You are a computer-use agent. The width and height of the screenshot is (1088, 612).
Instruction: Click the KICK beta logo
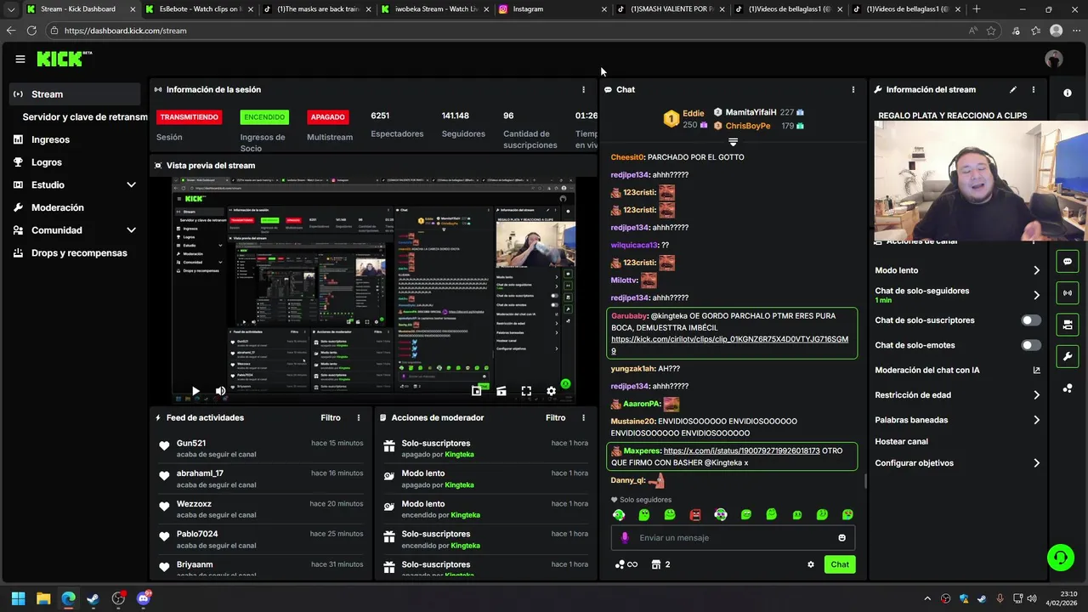64,59
